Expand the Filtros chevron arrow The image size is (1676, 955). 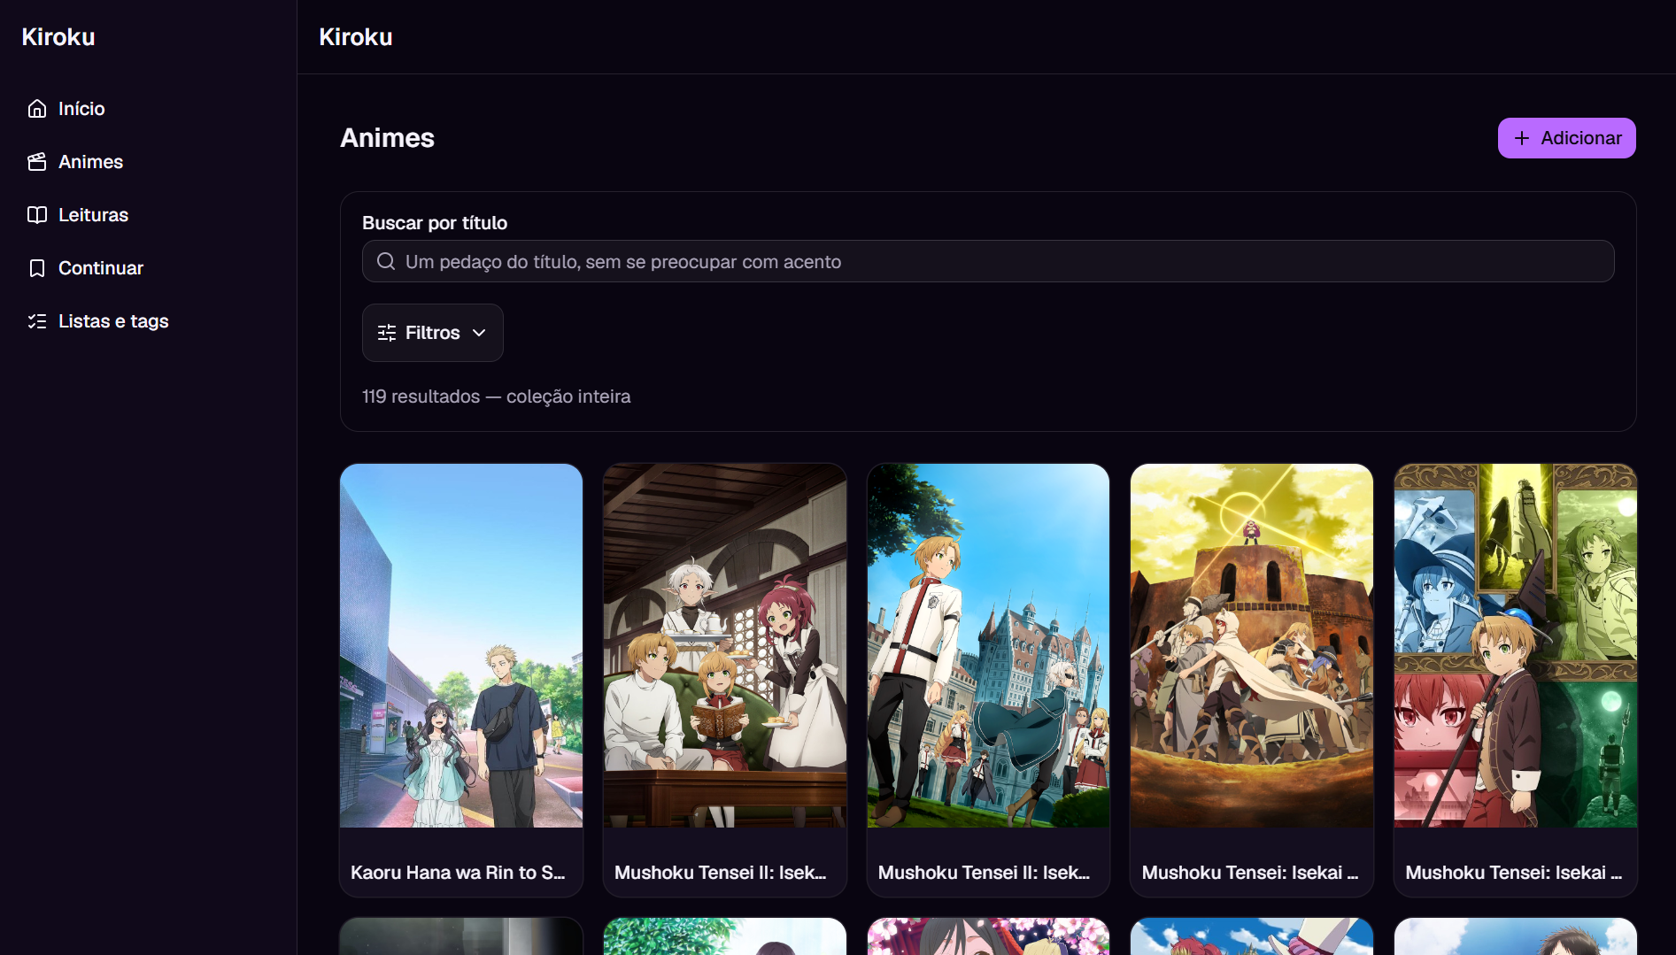(479, 333)
